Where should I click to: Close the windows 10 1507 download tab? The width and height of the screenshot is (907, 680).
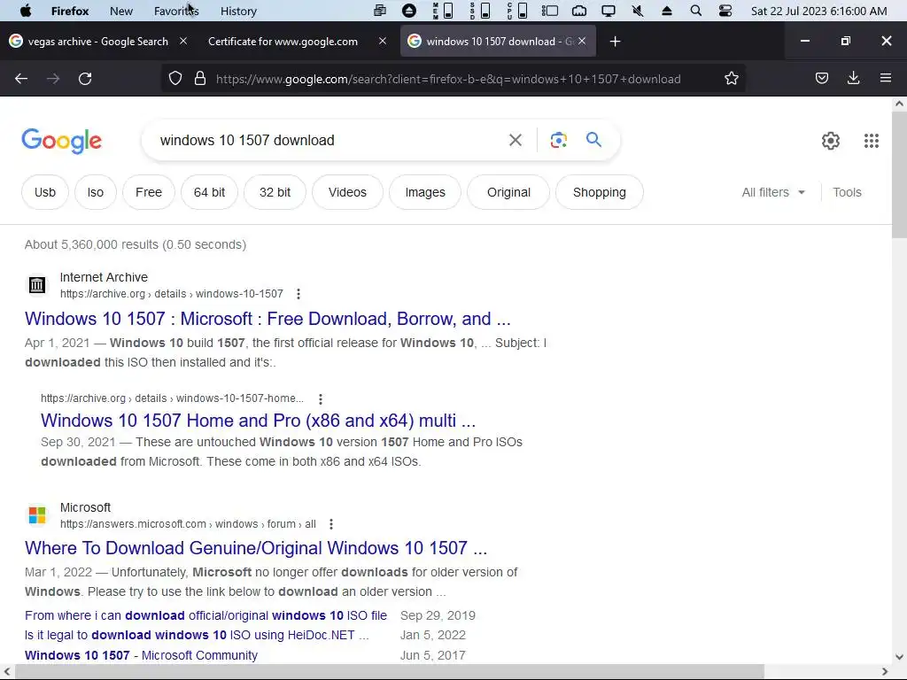pos(582,41)
